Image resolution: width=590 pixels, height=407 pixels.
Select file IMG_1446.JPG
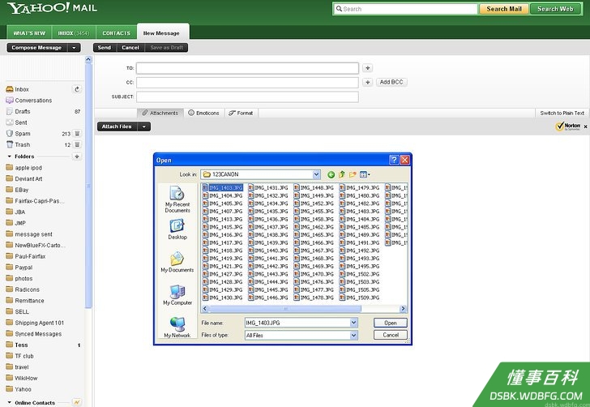[x=268, y=298]
